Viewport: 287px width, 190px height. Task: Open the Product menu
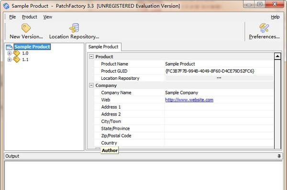tap(30, 17)
